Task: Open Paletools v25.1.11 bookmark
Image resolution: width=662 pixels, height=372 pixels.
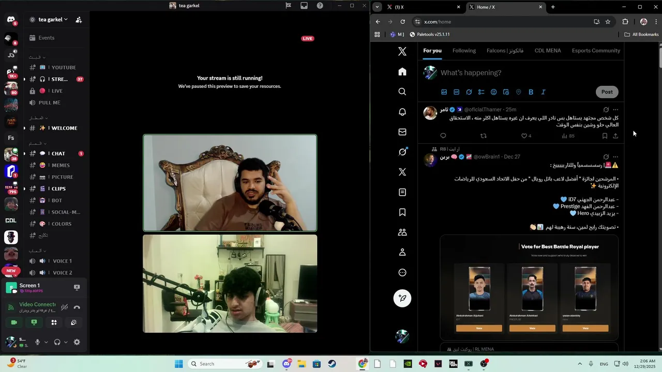Action: (x=429, y=35)
